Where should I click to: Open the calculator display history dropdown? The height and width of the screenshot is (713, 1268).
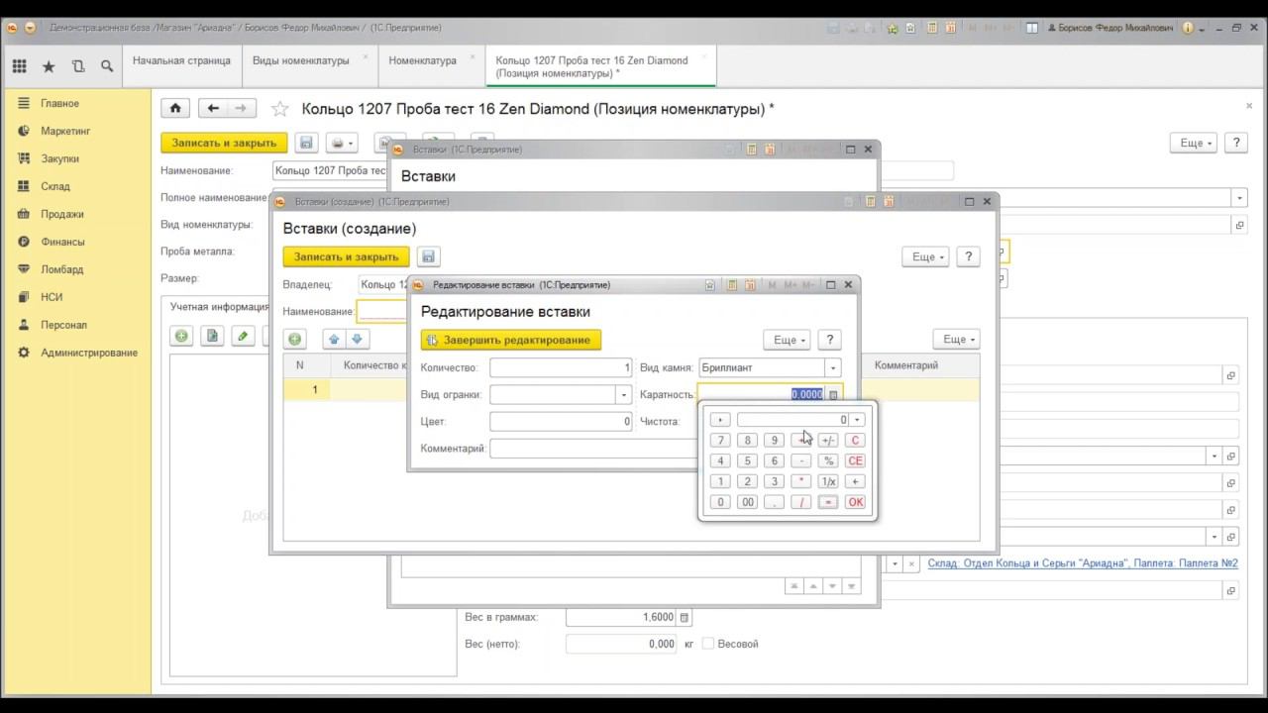tap(858, 420)
